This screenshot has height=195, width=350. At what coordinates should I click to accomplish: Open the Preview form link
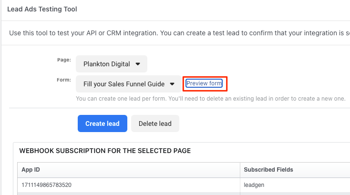[204, 83]
